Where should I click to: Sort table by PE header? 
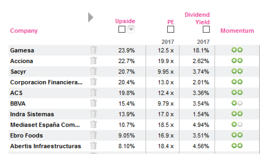click(171, 22)
